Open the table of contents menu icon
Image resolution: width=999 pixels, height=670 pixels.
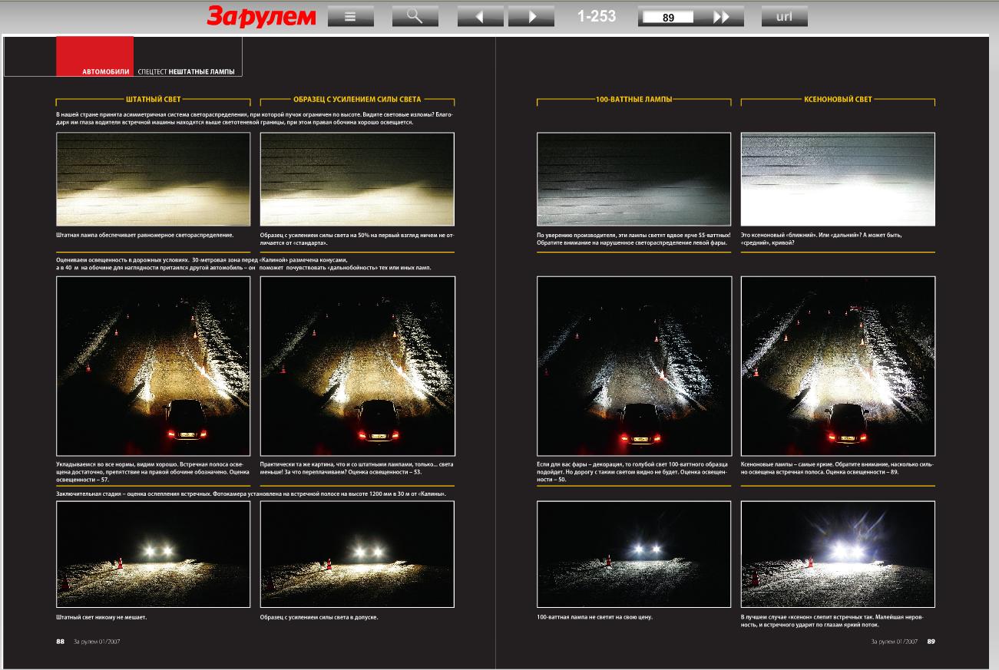pyautogui.click(x=350, y=16)
